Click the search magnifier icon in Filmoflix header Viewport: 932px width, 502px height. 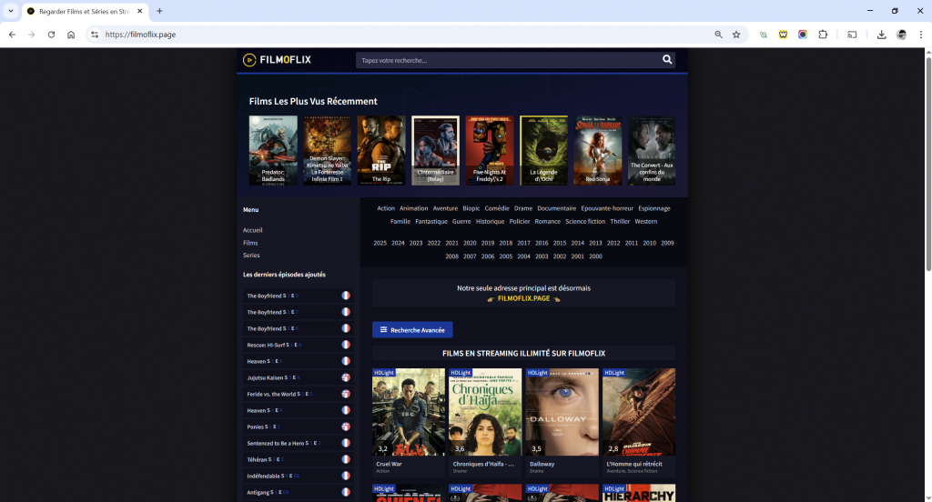click(667, 59)
